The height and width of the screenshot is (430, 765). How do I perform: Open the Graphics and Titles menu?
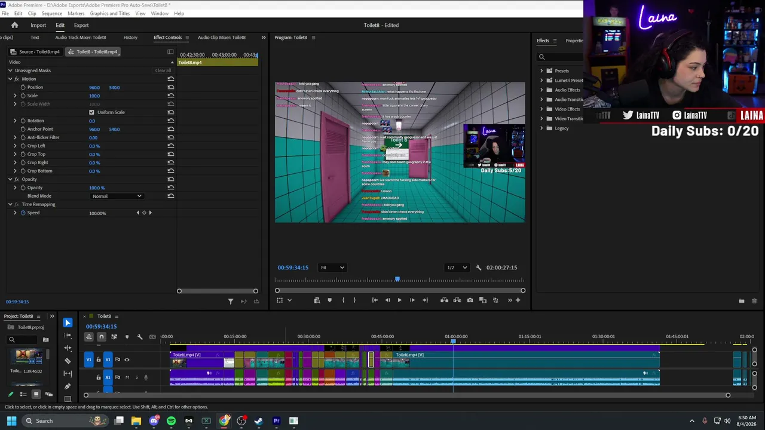coord(110,13)
